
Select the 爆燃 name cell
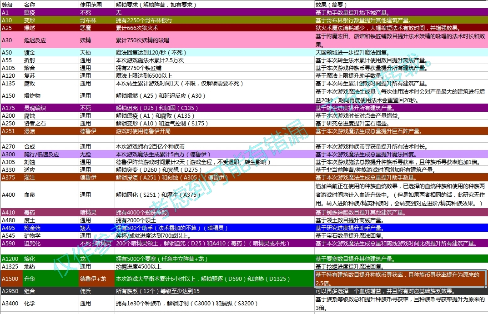pyautogui.click(x=51, y=28)
